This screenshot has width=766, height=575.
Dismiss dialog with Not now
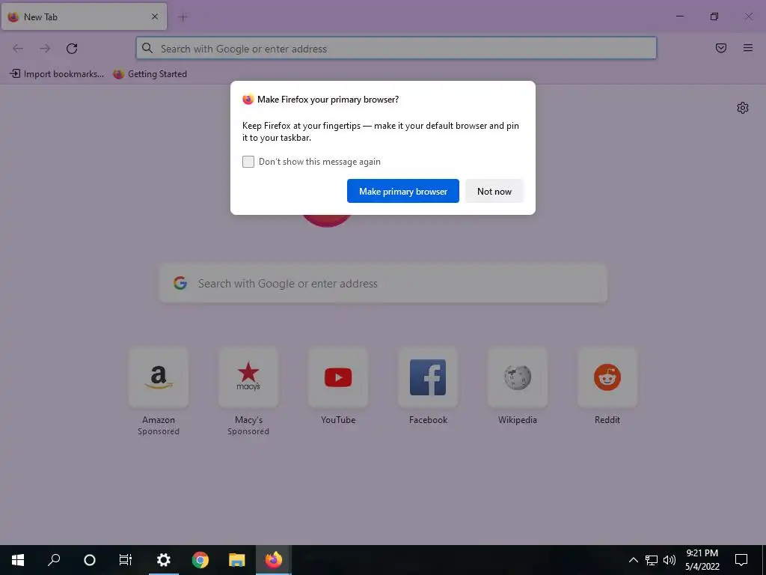[x=494, y=191]
